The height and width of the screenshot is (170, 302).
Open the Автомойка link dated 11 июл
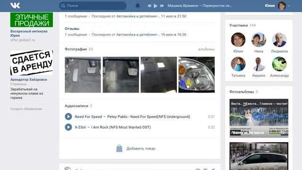138,16
